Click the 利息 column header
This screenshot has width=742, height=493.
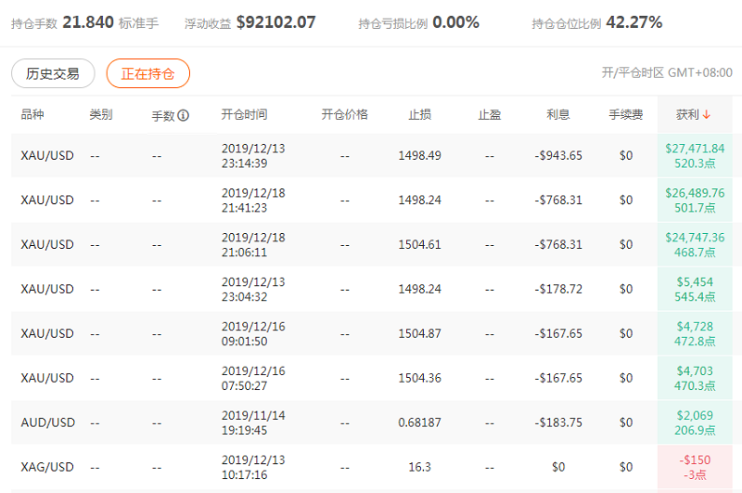tap(558, 114)
